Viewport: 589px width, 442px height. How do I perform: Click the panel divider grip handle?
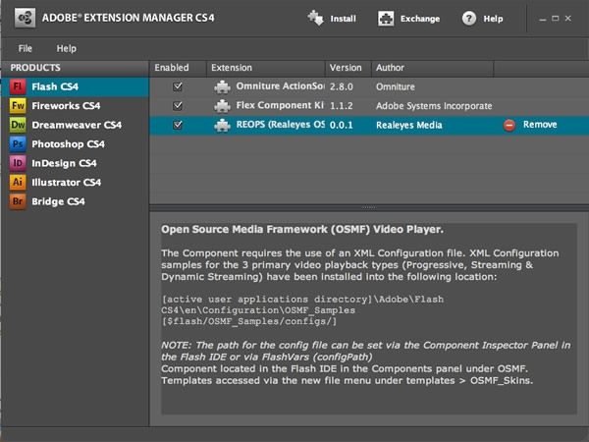[x=369, y=207]
